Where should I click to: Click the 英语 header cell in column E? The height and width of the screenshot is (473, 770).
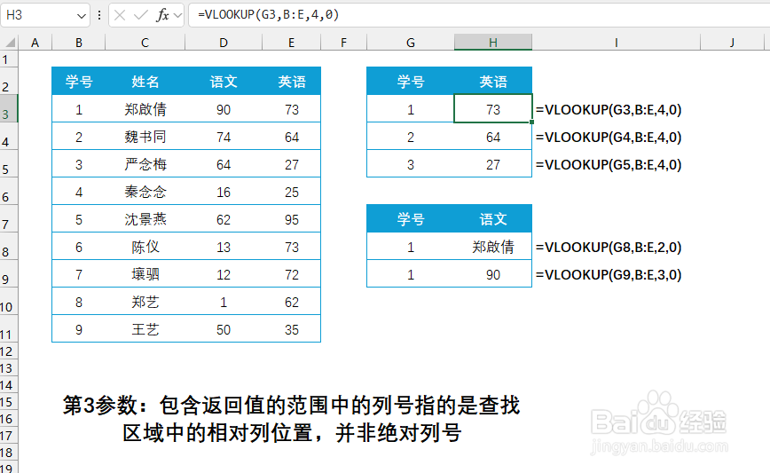[291, 82]
